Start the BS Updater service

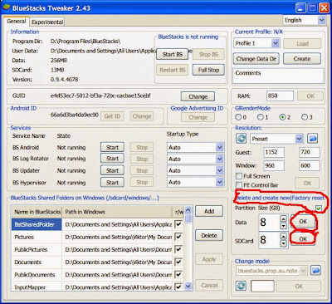(x=112, y=170)
